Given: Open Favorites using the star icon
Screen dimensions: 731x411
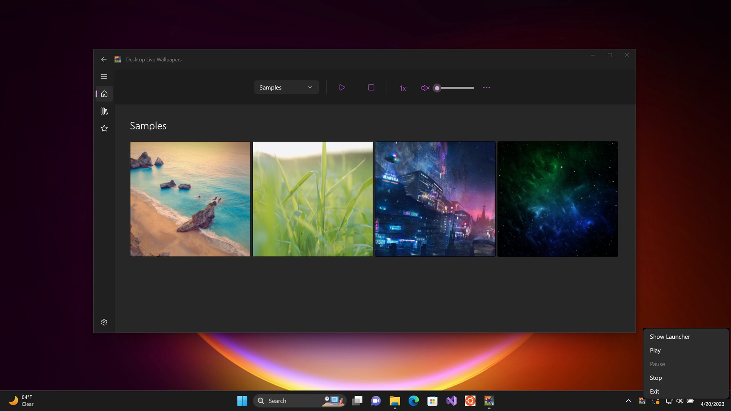Looking at the screenshot, I should [104, 128].
